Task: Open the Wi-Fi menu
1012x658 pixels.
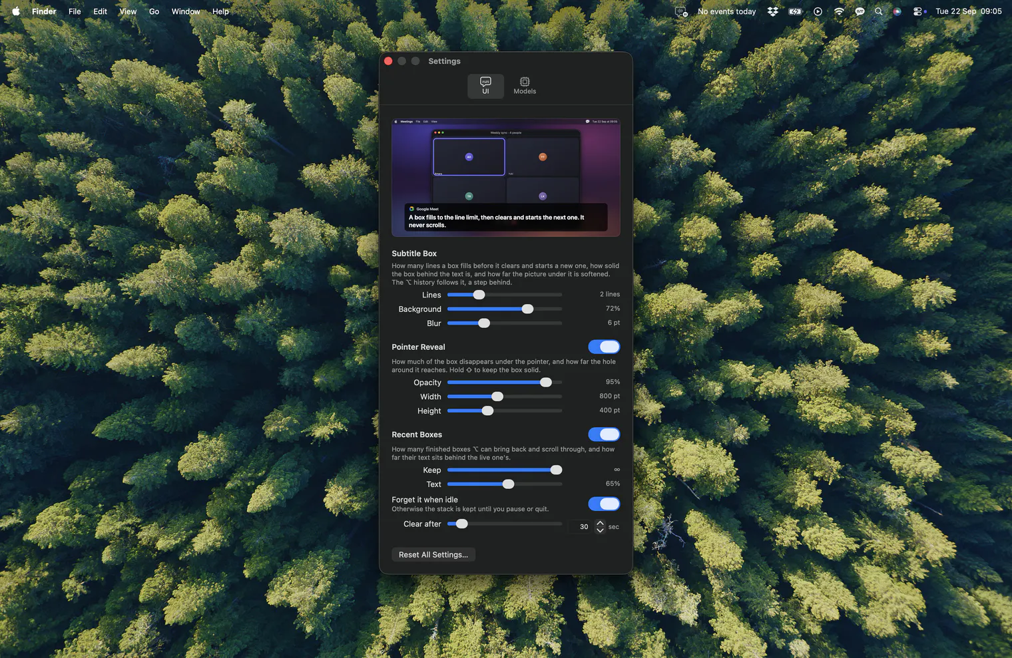Action: tap(839, 11)
